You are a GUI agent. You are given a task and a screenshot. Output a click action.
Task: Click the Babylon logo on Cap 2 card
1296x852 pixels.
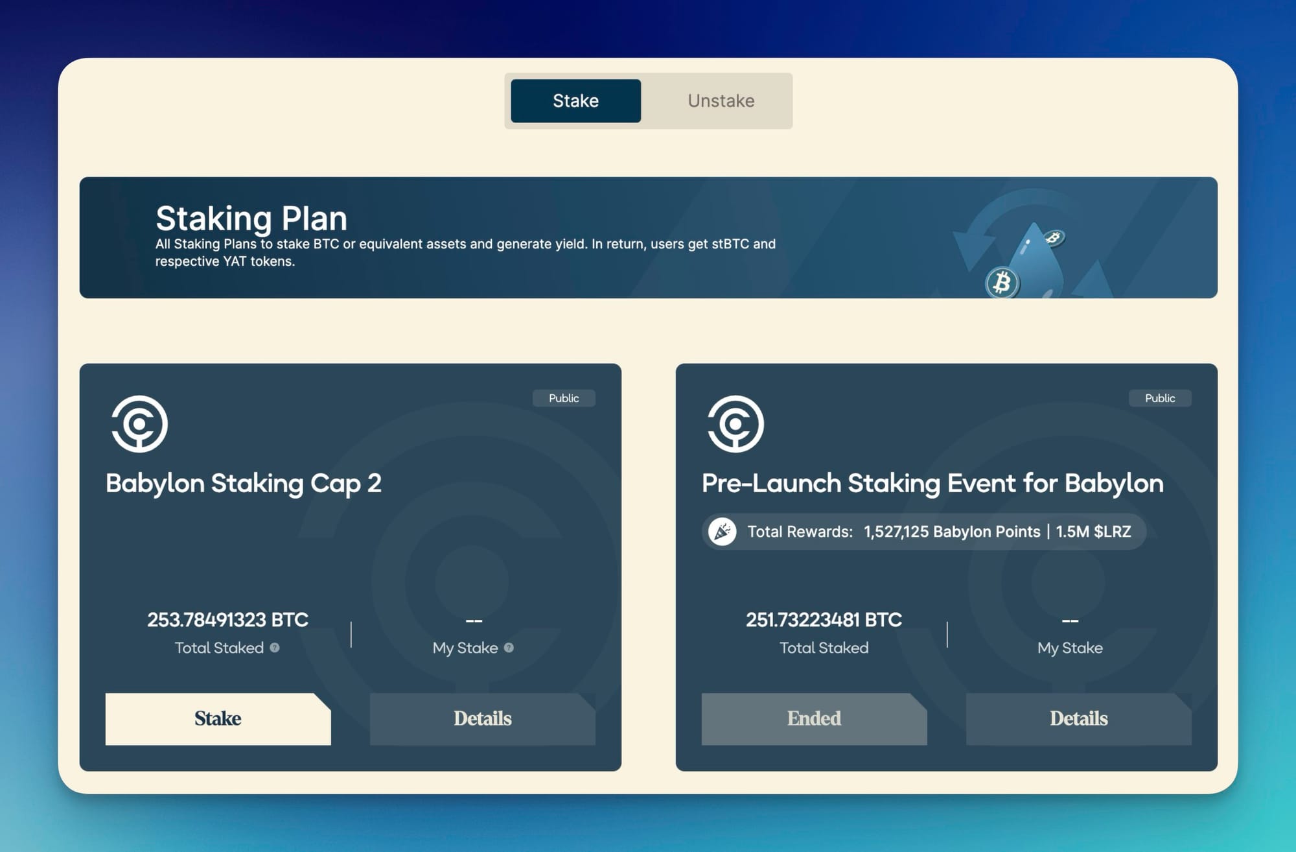(x=139, y=424)
